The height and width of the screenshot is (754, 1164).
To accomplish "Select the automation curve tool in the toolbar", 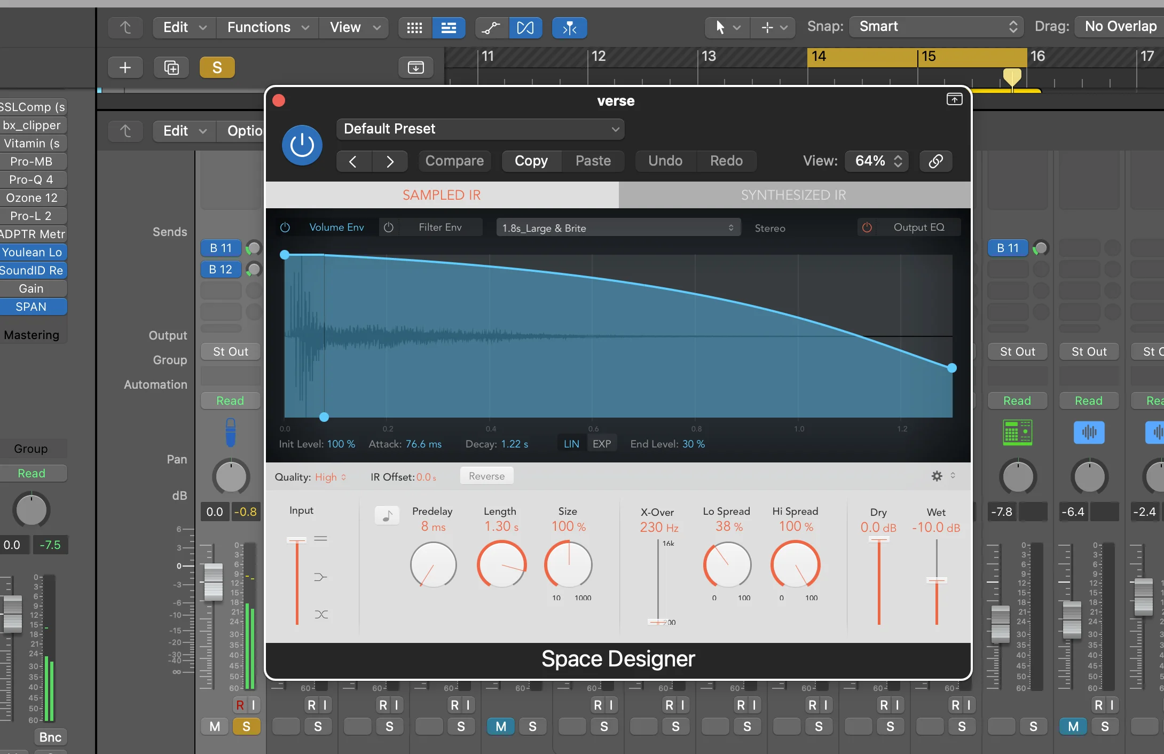I will coord(491,27).
